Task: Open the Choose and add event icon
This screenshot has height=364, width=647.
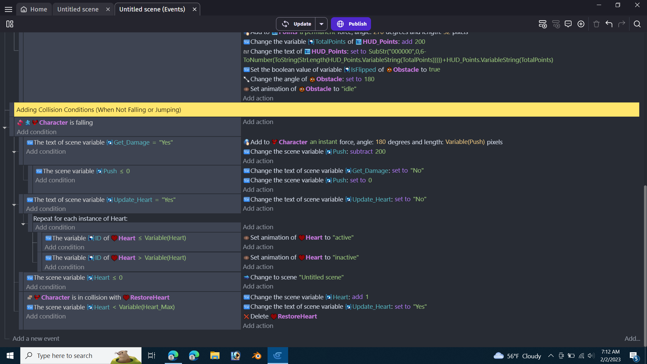Action: 581,24
